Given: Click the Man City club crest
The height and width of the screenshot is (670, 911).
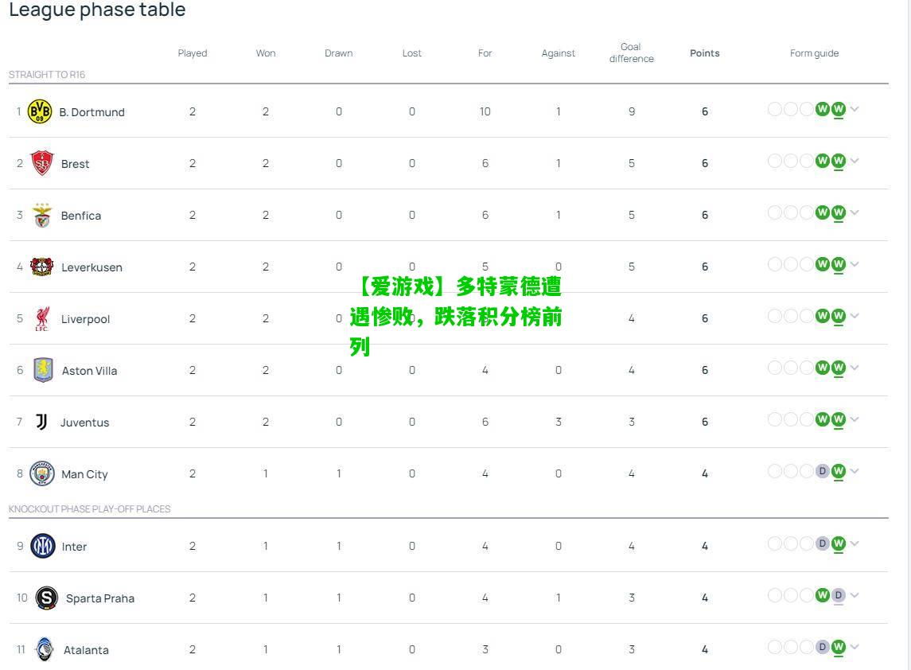Looking at the screenshot, I should click(x=42, y=473).
